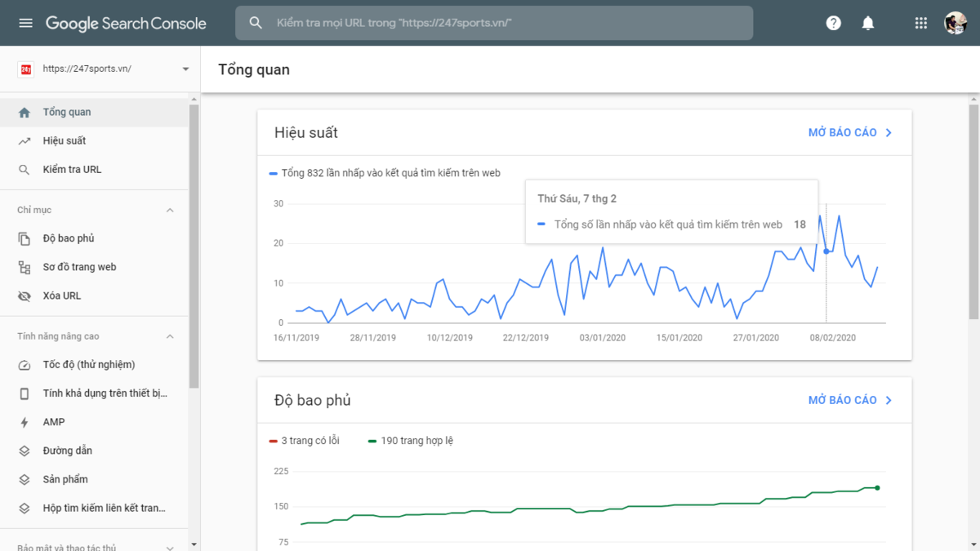This screenshot has height=551, width=980.
Task: Click the Hiệu suất trend icon
Action: coord(24,141)
